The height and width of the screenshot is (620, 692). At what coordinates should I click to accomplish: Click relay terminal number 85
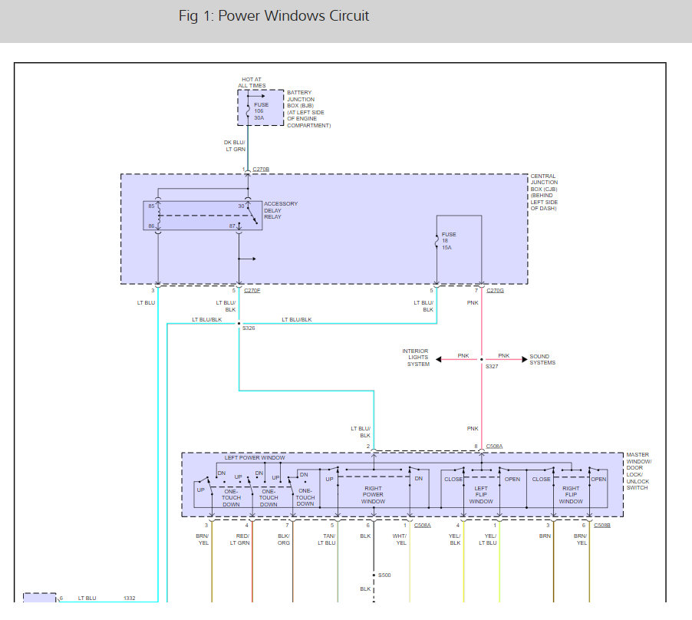151,206
